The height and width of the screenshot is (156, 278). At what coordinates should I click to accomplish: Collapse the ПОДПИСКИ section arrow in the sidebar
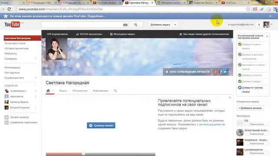pyautogui.click(x=36, y=86)
